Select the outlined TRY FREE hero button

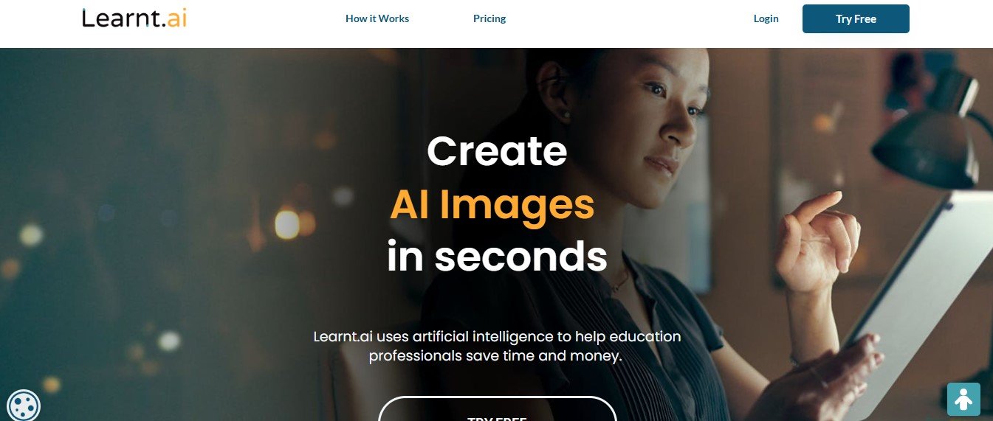tap(497, 409)
